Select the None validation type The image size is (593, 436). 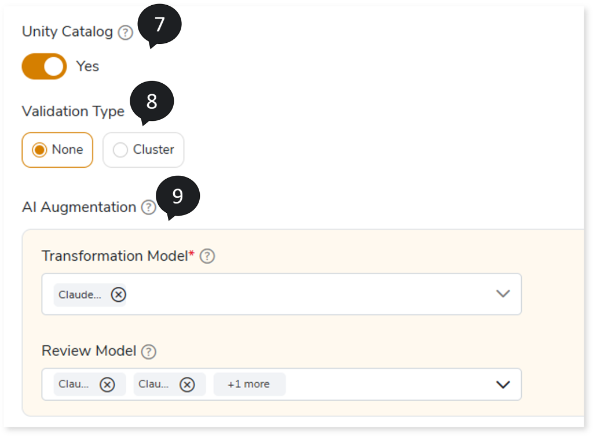pos(57,150)
